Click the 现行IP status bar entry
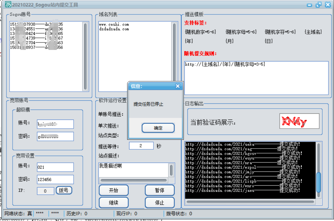This screenshot has width=334, height=221. 127,213
